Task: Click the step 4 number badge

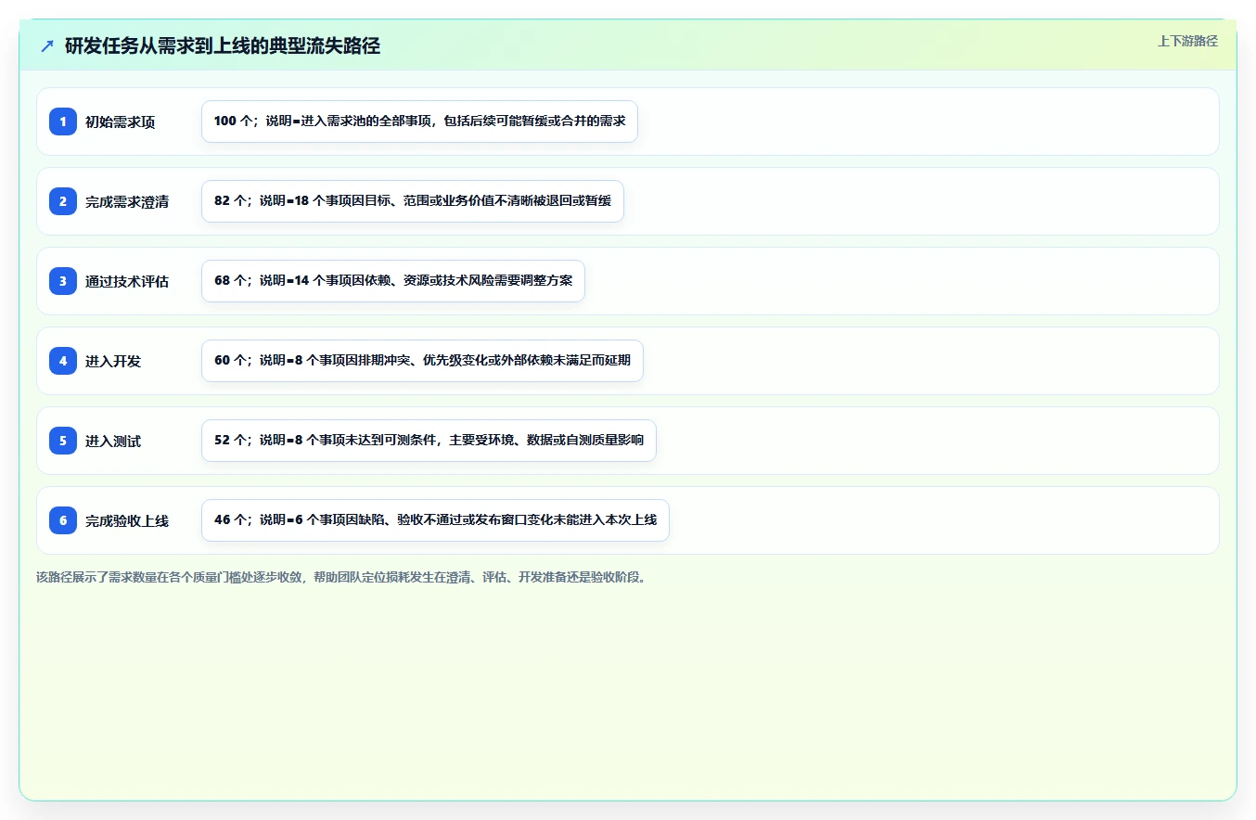Action: 63,361
